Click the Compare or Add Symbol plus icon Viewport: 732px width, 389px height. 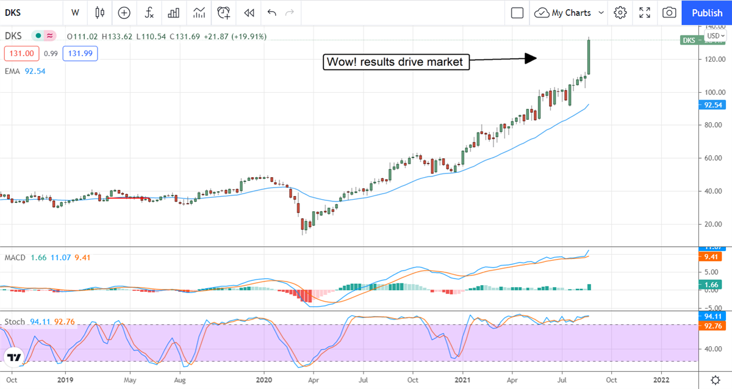124,12
